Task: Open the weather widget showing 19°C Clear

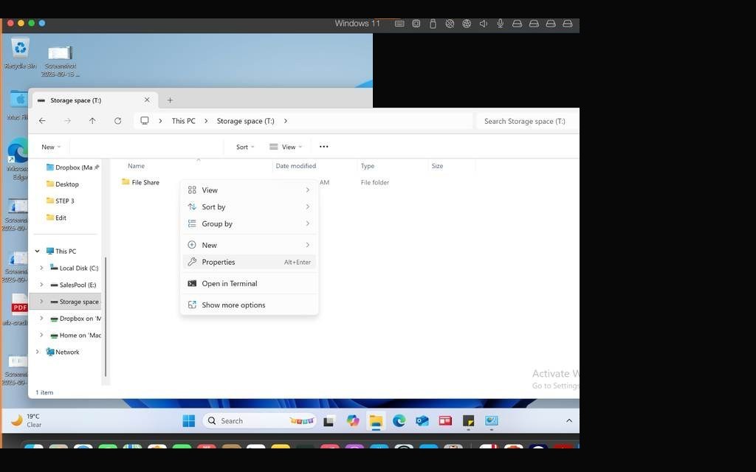Action: [x=27, y=420]
